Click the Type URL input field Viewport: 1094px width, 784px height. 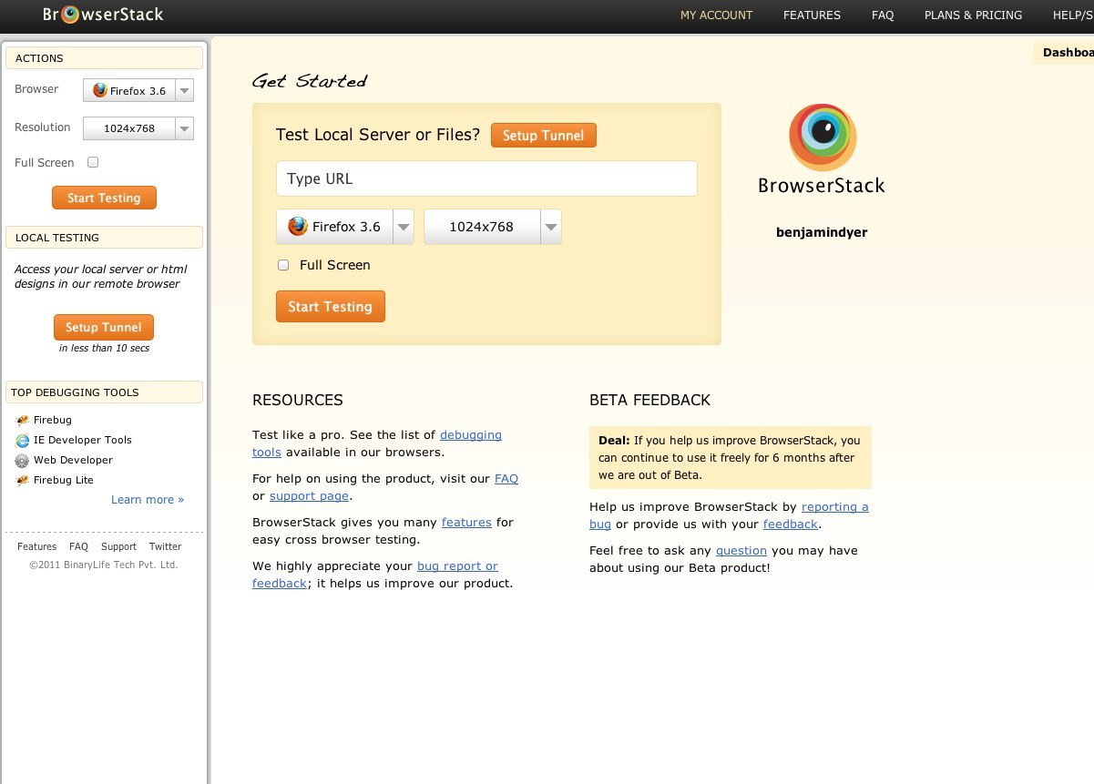point(486,178)
